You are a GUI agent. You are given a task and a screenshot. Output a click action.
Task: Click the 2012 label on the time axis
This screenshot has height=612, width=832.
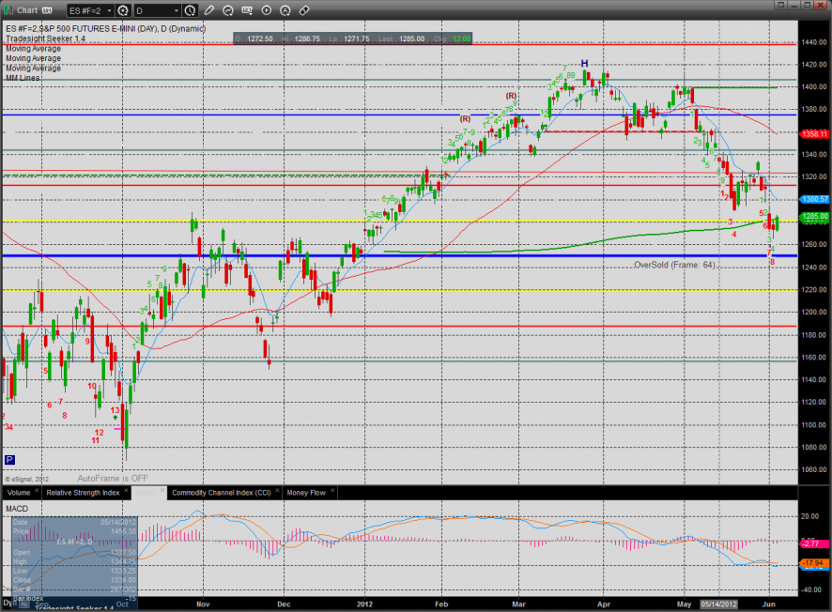(x=364, y=604)
